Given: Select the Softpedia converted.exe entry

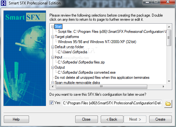Looking at the screenshot, I should pyautogui.click(x=87, y=72).
